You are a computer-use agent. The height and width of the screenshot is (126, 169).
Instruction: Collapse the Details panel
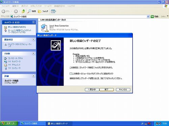tap(33, 76)
